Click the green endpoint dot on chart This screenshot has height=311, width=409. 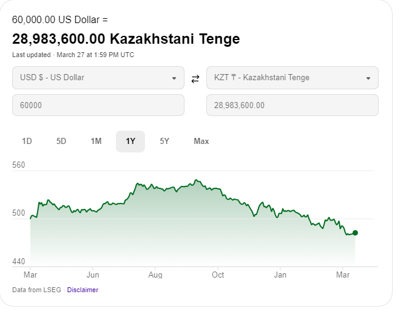[355, 233]
